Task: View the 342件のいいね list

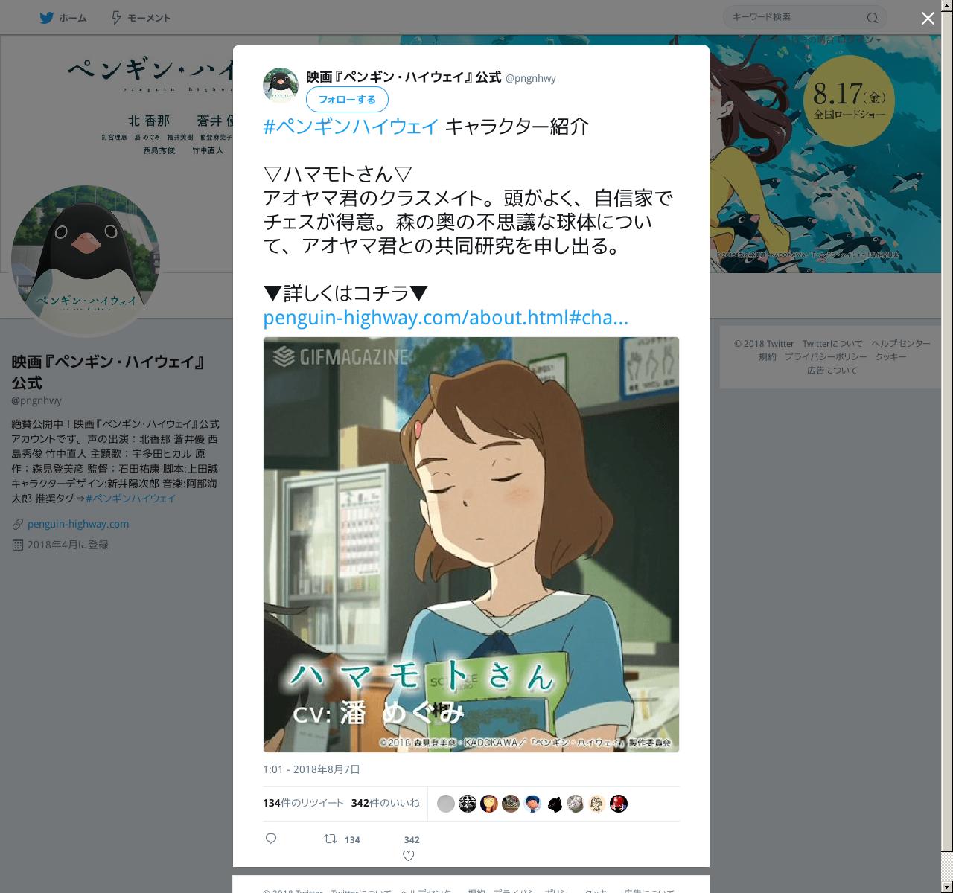Action: (x=385, y=803)
